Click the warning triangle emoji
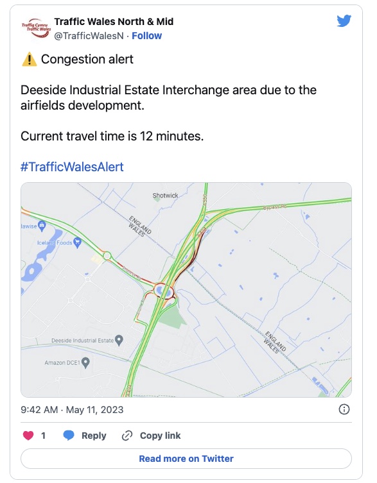 click(30, 59)
